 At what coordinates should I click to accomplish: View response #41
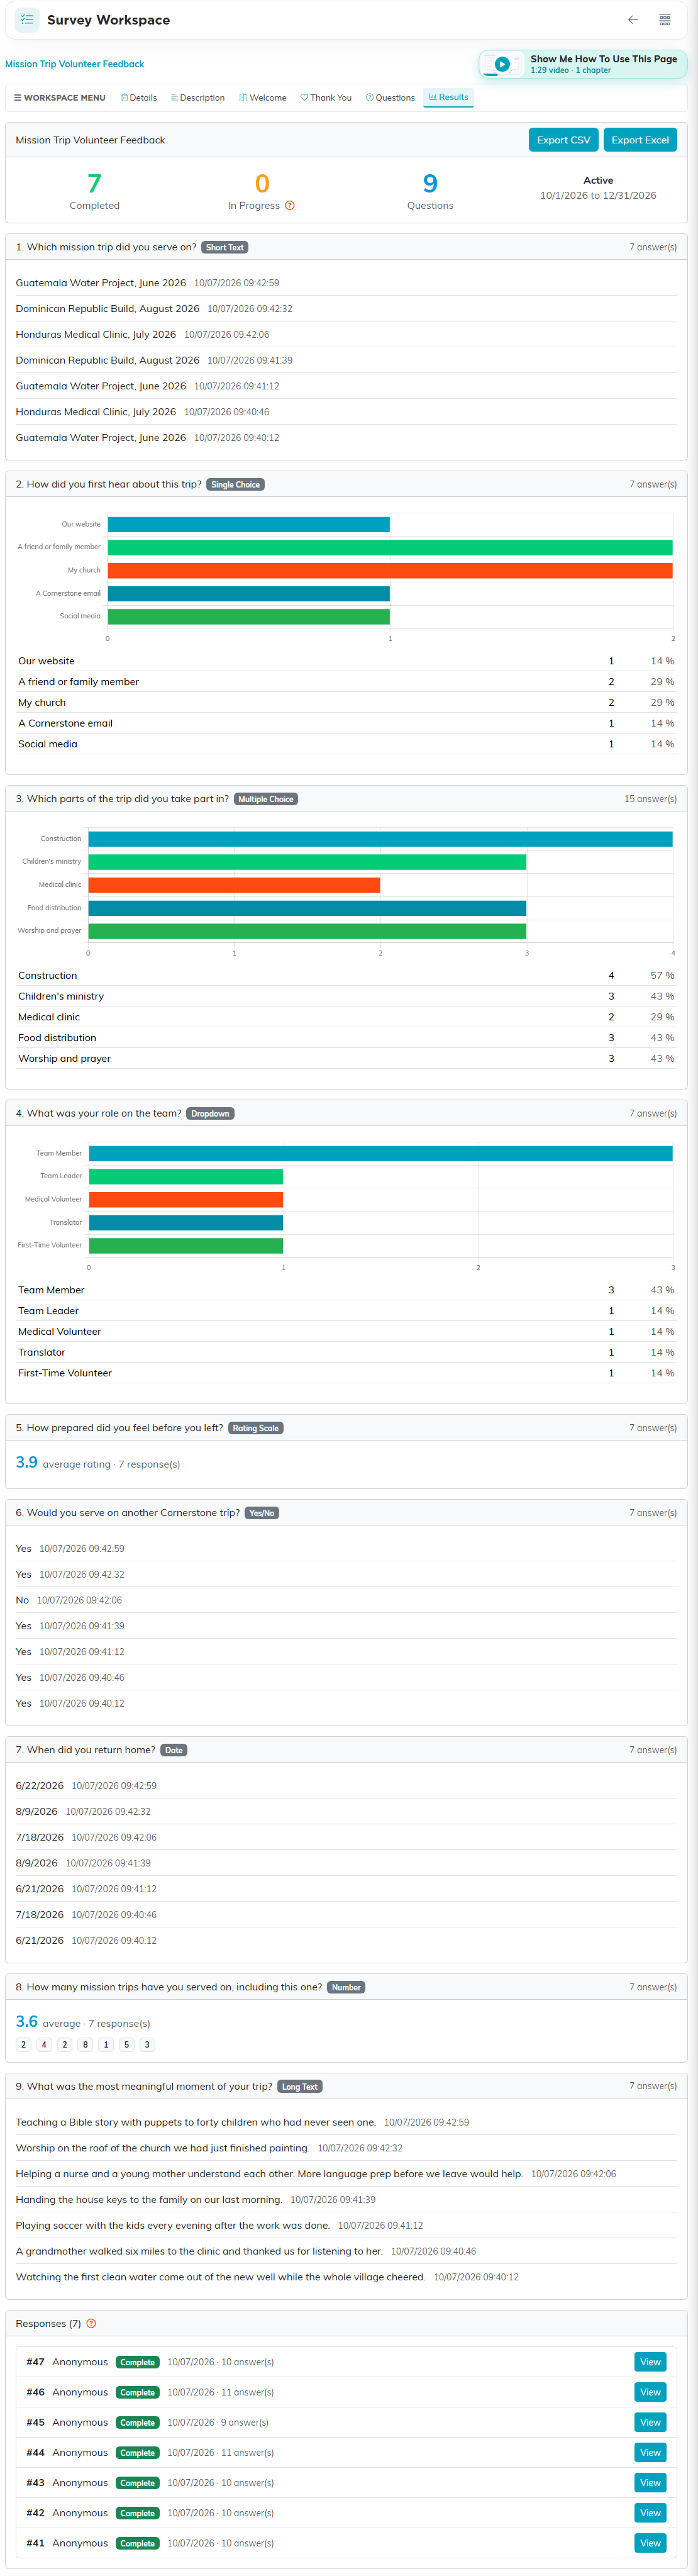pos(650,2542)
